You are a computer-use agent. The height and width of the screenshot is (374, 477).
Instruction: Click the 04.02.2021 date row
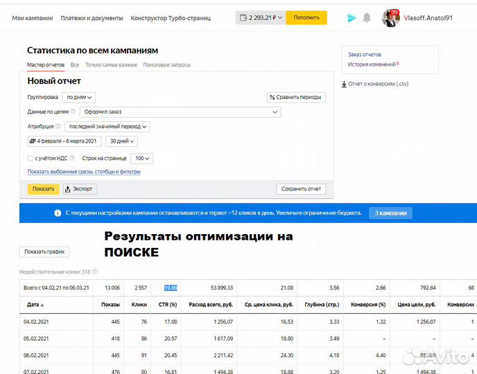(36, 322)
